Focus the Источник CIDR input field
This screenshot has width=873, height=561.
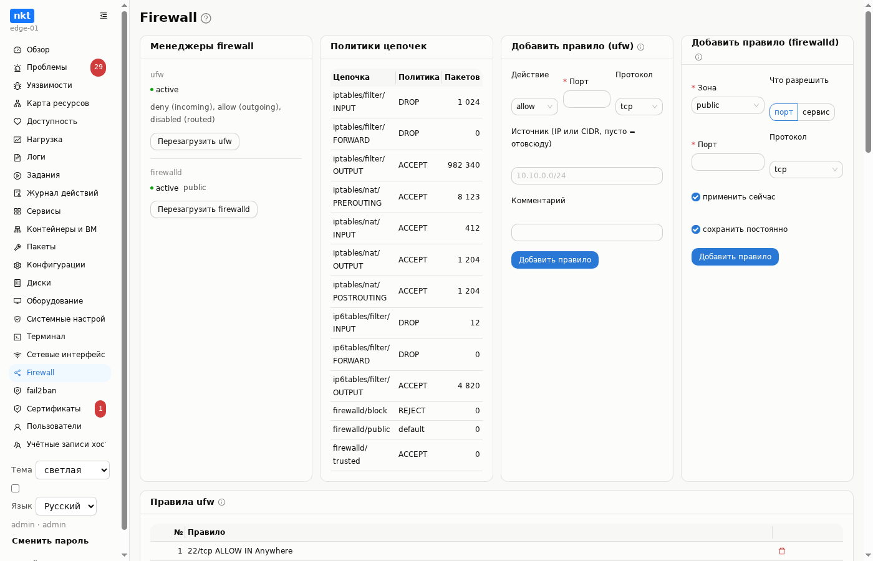(587, 176)
